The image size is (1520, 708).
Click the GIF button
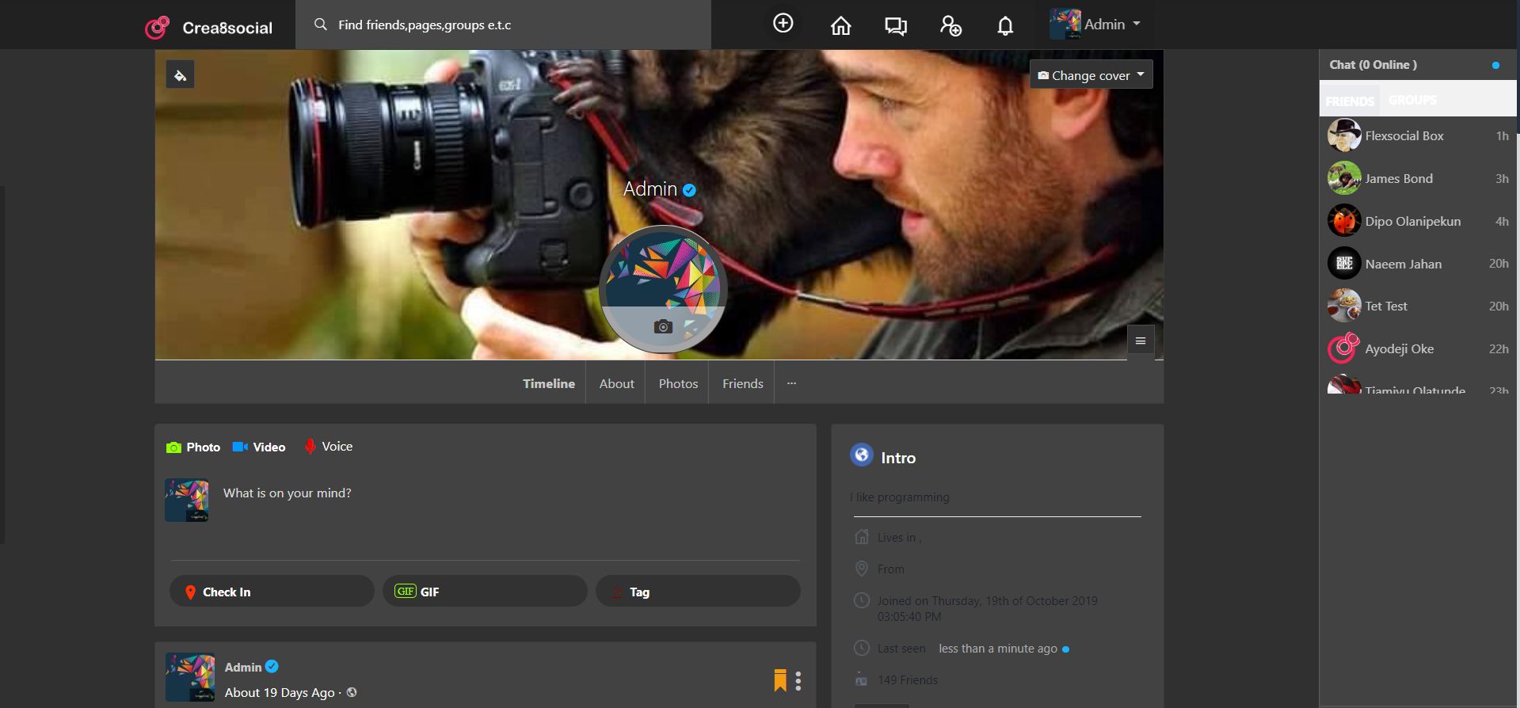click(484, 592)
